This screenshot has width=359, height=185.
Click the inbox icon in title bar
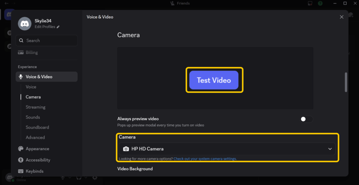click(310, 3)
